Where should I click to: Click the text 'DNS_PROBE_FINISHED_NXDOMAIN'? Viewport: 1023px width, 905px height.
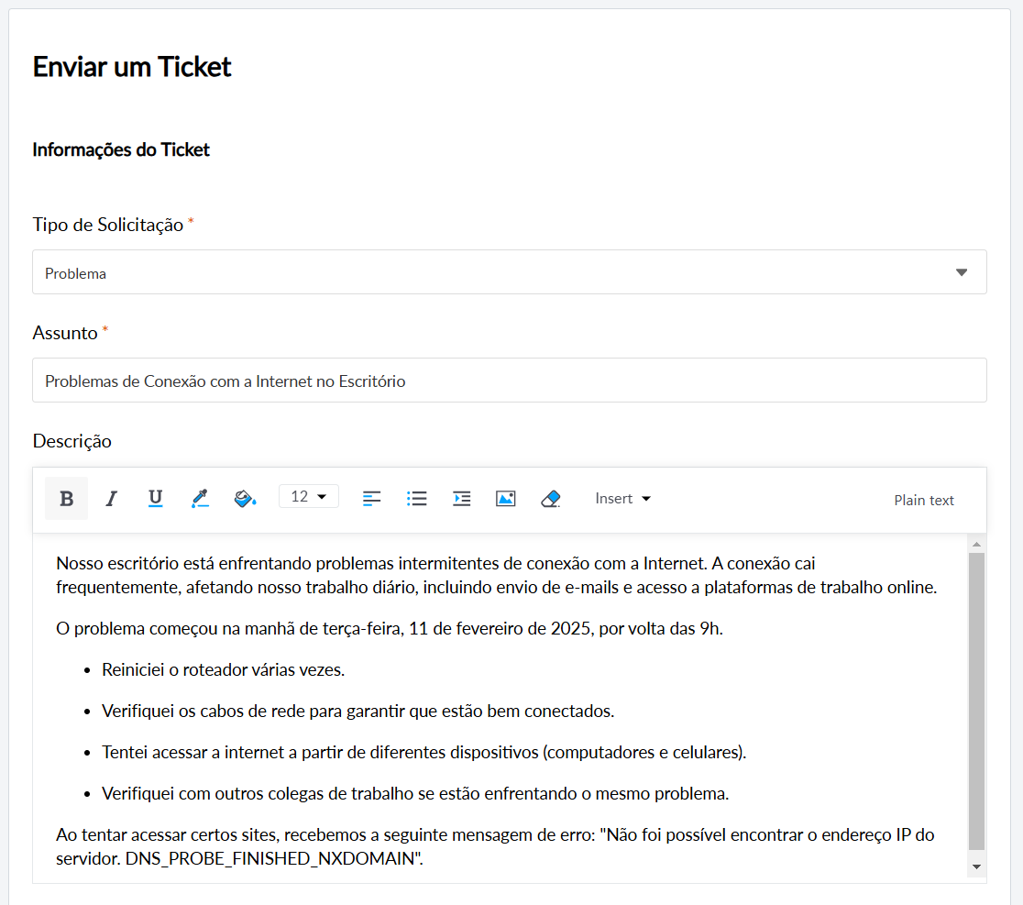(270, 858)
